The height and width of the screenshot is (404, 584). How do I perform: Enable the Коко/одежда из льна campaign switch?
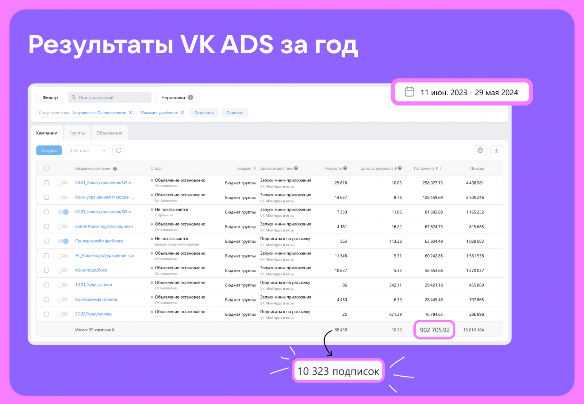[62, 299]
